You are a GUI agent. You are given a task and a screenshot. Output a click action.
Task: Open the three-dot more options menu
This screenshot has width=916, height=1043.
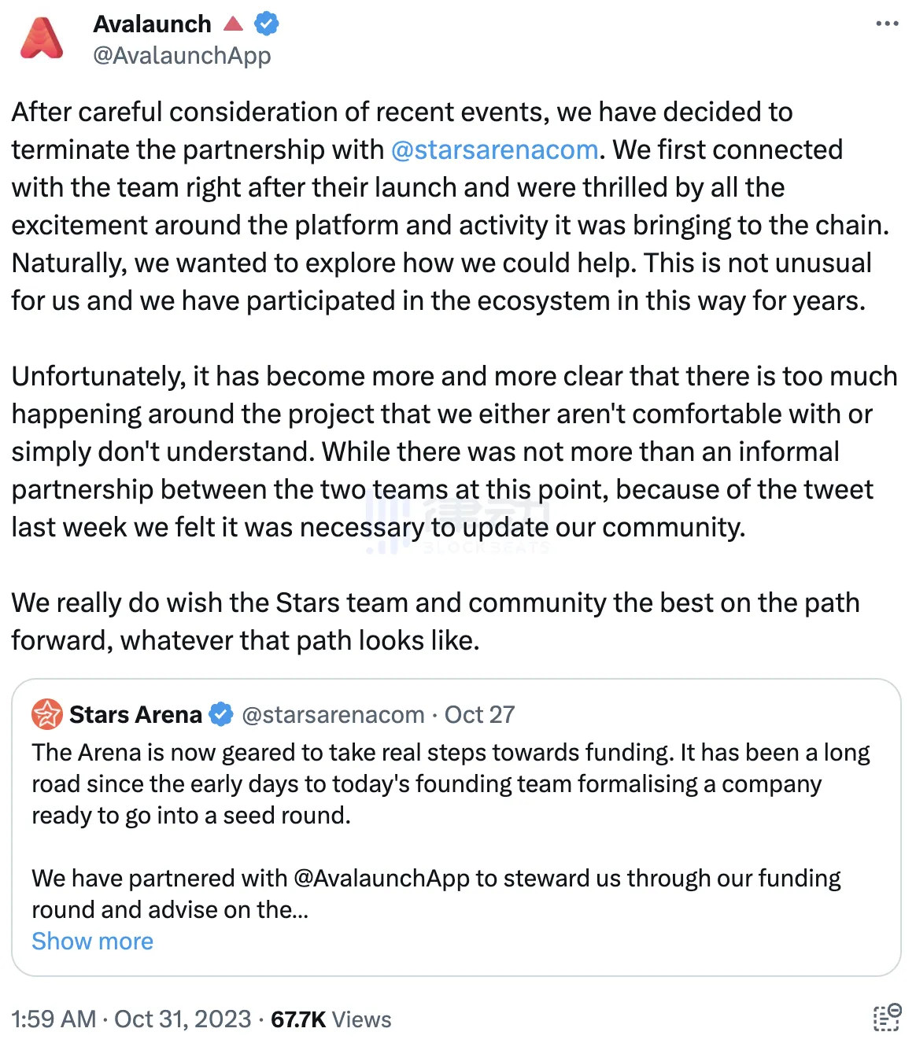(887, 24)
